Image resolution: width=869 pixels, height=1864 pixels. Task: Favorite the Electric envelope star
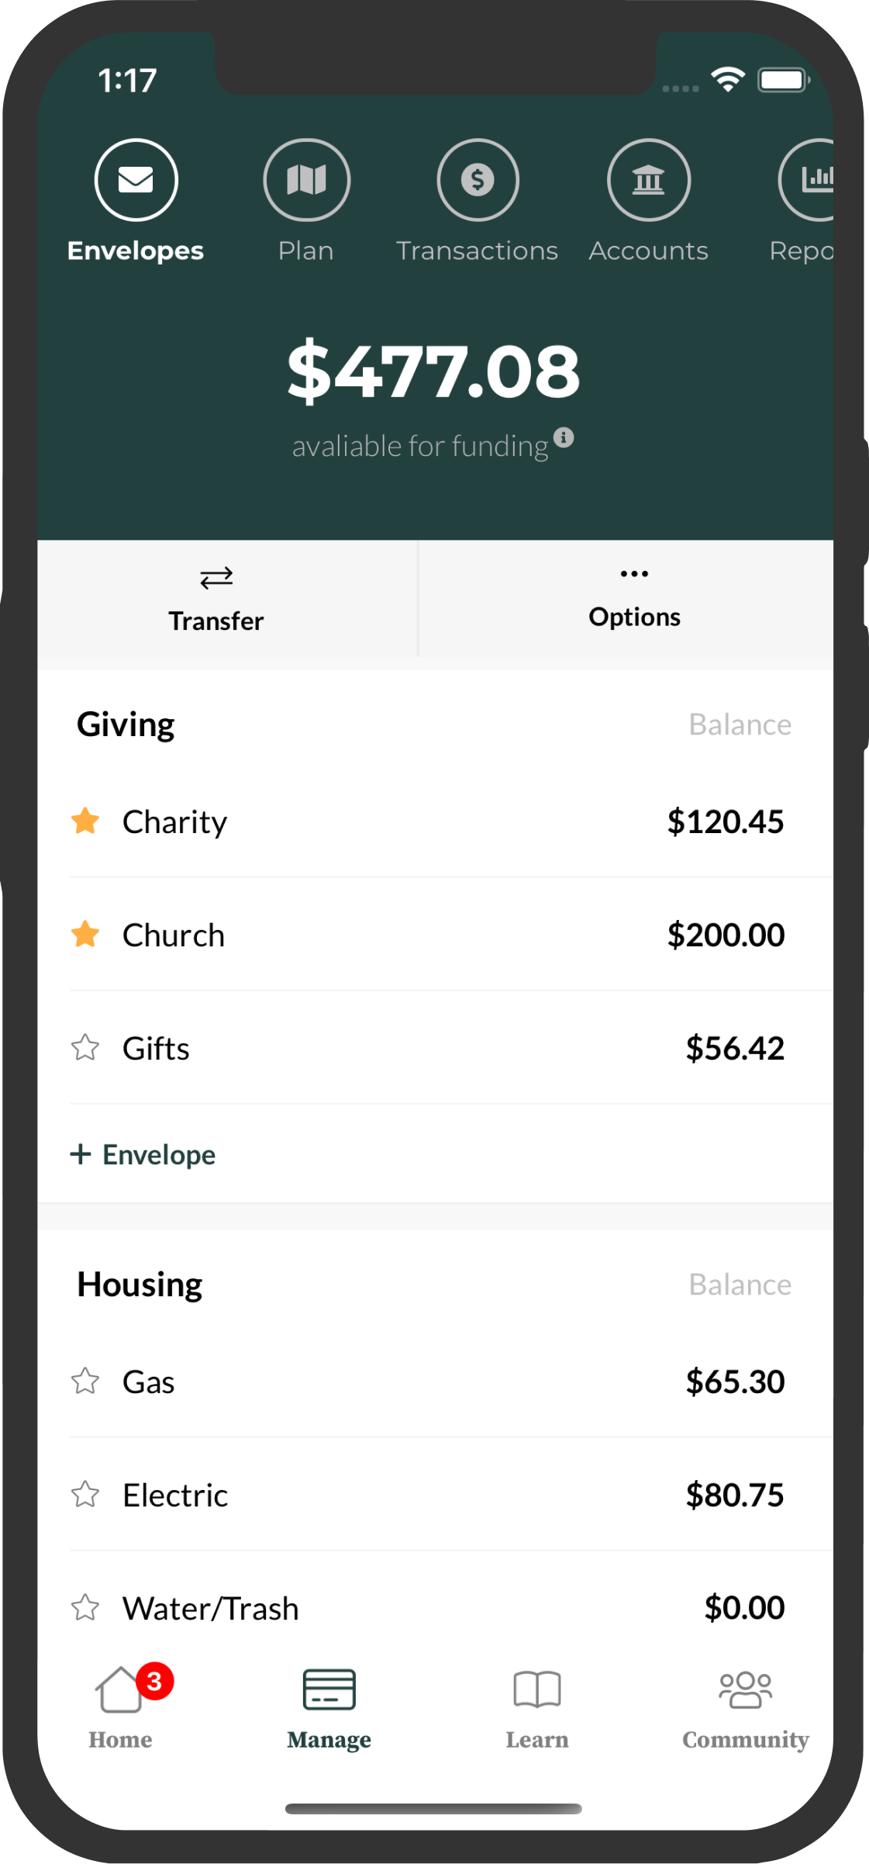pyautogui.click(x=85, y=1494)
